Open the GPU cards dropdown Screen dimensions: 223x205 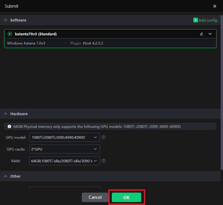[x=64, y=149]
